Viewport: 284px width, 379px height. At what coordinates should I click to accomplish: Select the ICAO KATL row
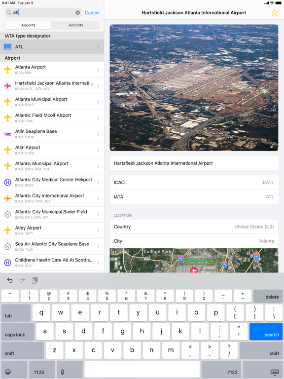pos(194,183)
